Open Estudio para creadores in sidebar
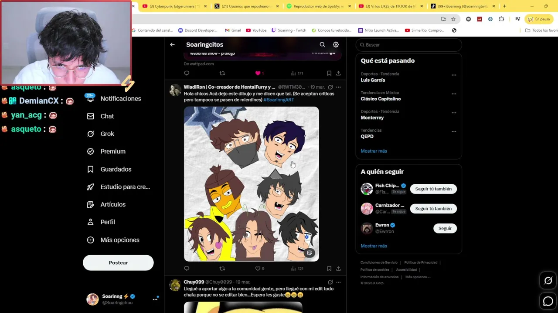This screenshot has width=558, height=313. click(119, 187)
